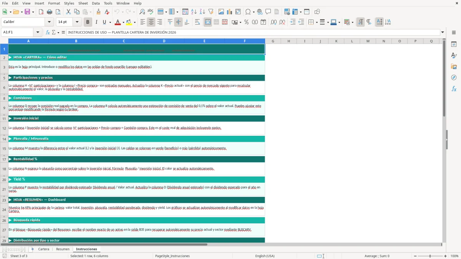Set left-to-right text direction
The height and width of the screenshot is (259, 461).
(360, 22)
